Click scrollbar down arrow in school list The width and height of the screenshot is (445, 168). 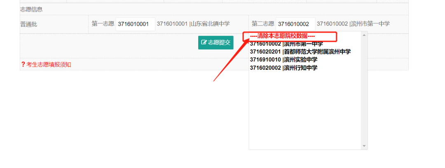tap(364, 146)
